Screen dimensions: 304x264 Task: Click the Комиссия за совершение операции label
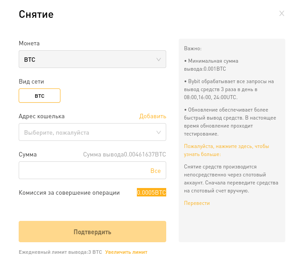coord(69,192)
